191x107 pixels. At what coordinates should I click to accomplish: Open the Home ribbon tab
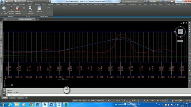8,4
